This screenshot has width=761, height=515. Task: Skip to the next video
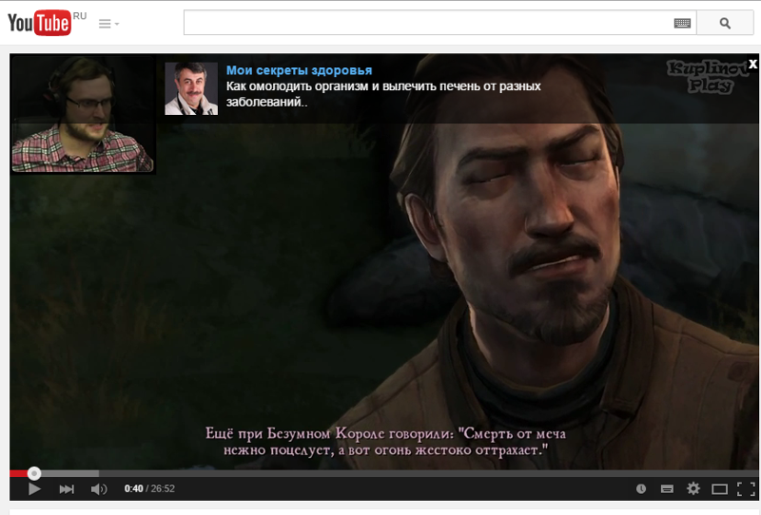[x=67, y=488]
